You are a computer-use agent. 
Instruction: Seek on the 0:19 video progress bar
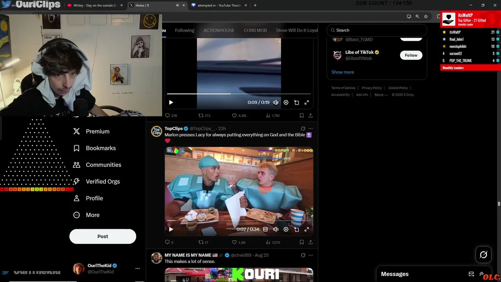(239, 94)
